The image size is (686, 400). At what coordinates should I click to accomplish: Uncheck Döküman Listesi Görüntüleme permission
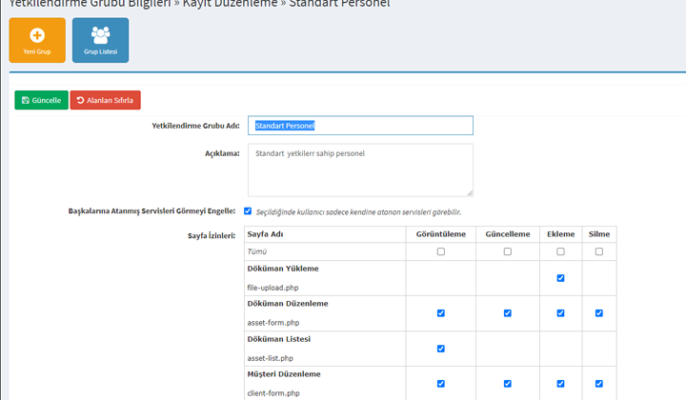coord(440,349)
